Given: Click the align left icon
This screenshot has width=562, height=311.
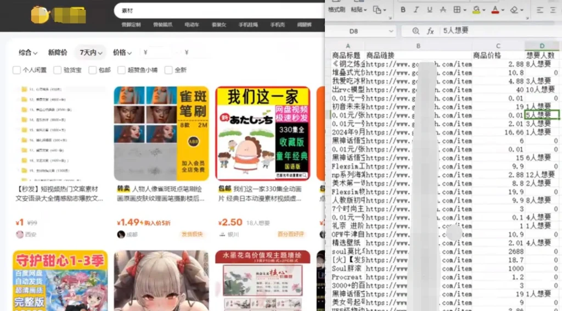Looking at the screenshot, I should coord(540,10).
